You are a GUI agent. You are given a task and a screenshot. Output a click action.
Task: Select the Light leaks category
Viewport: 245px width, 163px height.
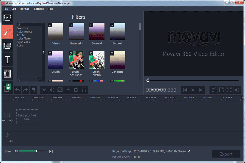(x=23, y=42)
